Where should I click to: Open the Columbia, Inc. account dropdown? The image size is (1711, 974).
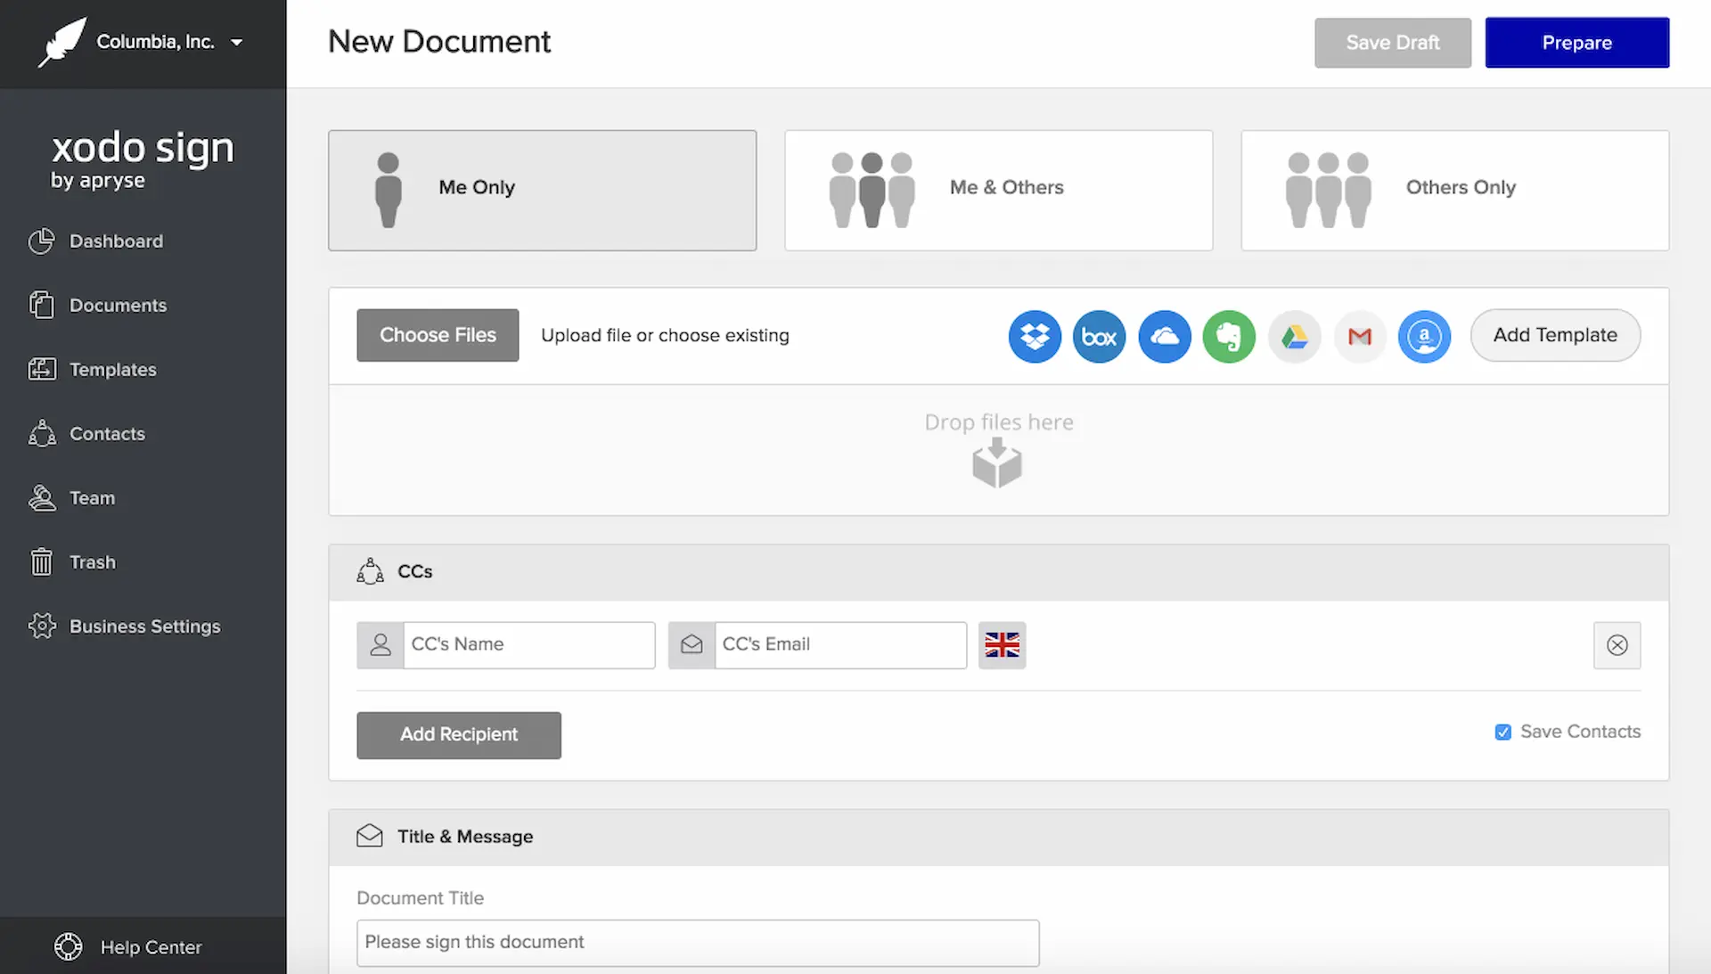pyautogui.click(x=169, y=42)
